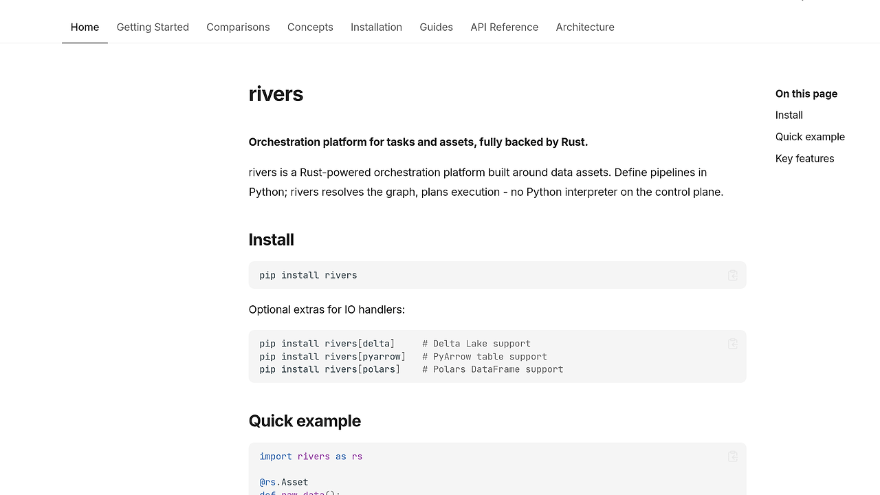Image resolution: width=880 pixels, height=495 pixels.
Task: Click the '# Delta Lake support' comment
Action: tap(476, 344)
